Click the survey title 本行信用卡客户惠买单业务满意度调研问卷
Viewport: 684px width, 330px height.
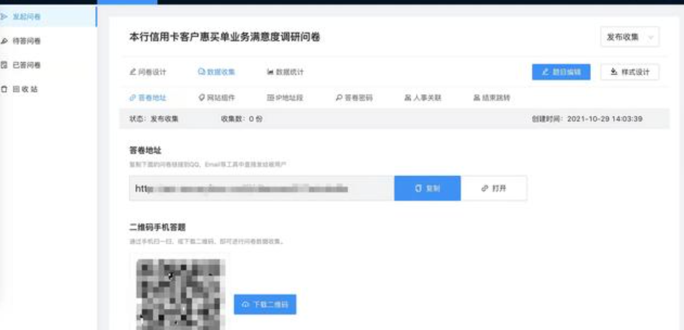pos(225,37)
